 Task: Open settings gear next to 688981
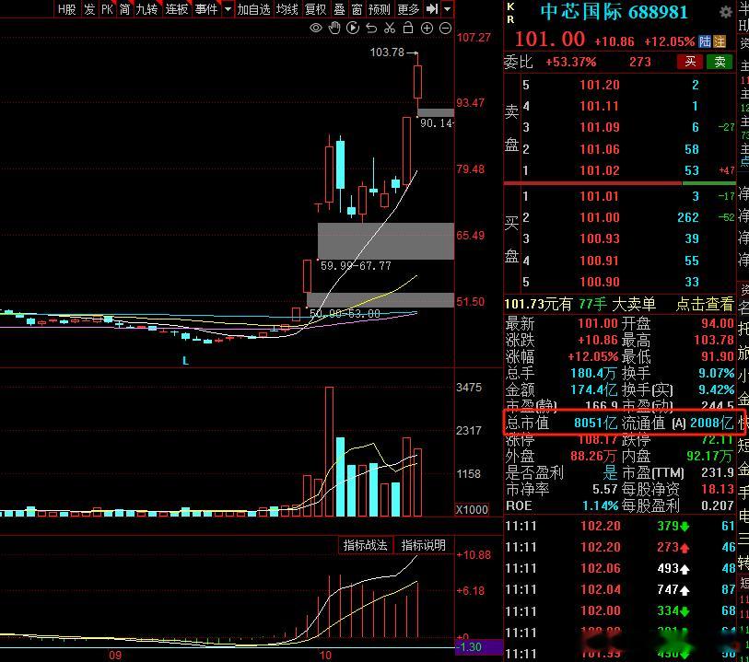coord(726,12)
